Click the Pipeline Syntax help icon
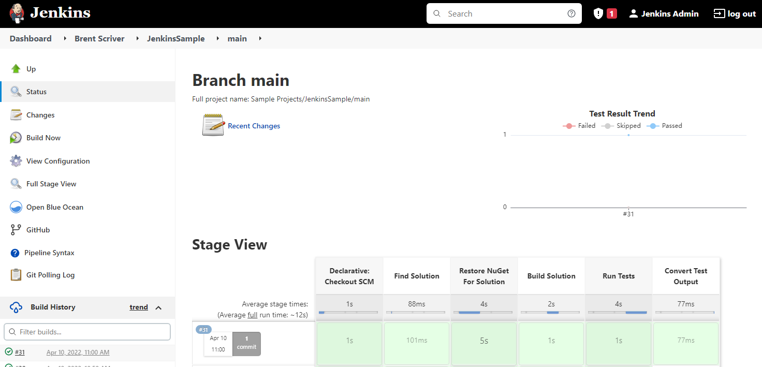Screen dimensions: 762x367 (x=15, y=253)
